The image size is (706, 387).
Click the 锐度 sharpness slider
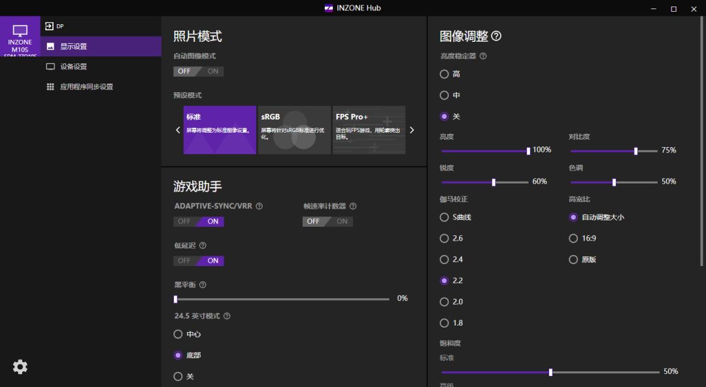tap(485, 182)
